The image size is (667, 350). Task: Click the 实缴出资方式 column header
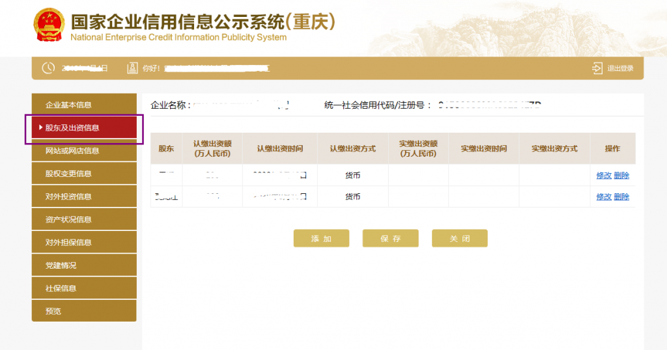[554, 148]
